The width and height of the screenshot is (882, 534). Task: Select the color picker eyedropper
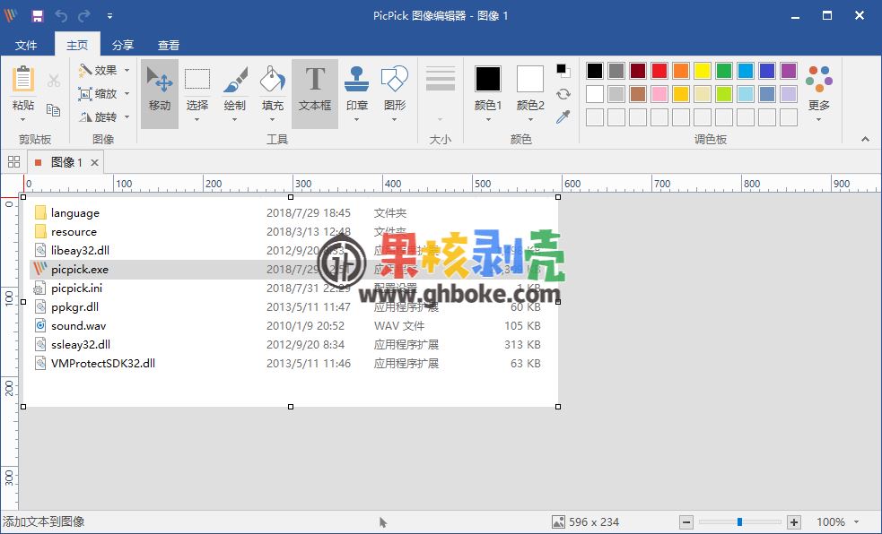[x=563, y=116]
